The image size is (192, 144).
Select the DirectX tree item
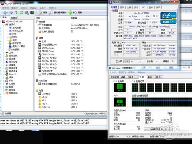11,74
